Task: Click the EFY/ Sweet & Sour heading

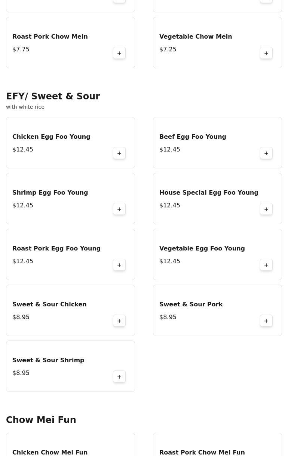Action: point(53,96)
